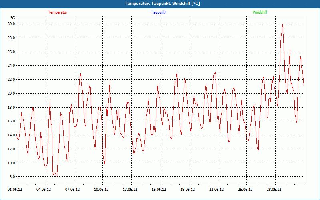Click the 28.06.12 date label
Viewport: 320px width, 200px height.
274,190
